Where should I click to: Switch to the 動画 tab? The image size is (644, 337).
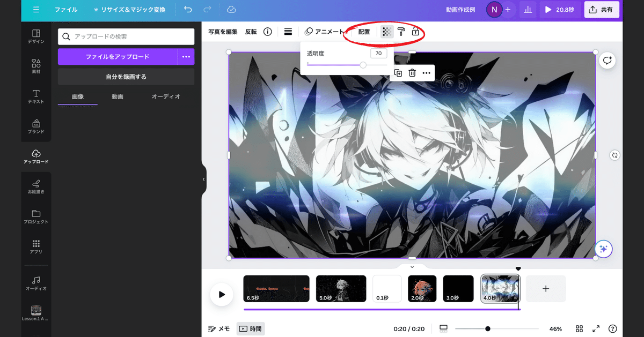point(118,96)
